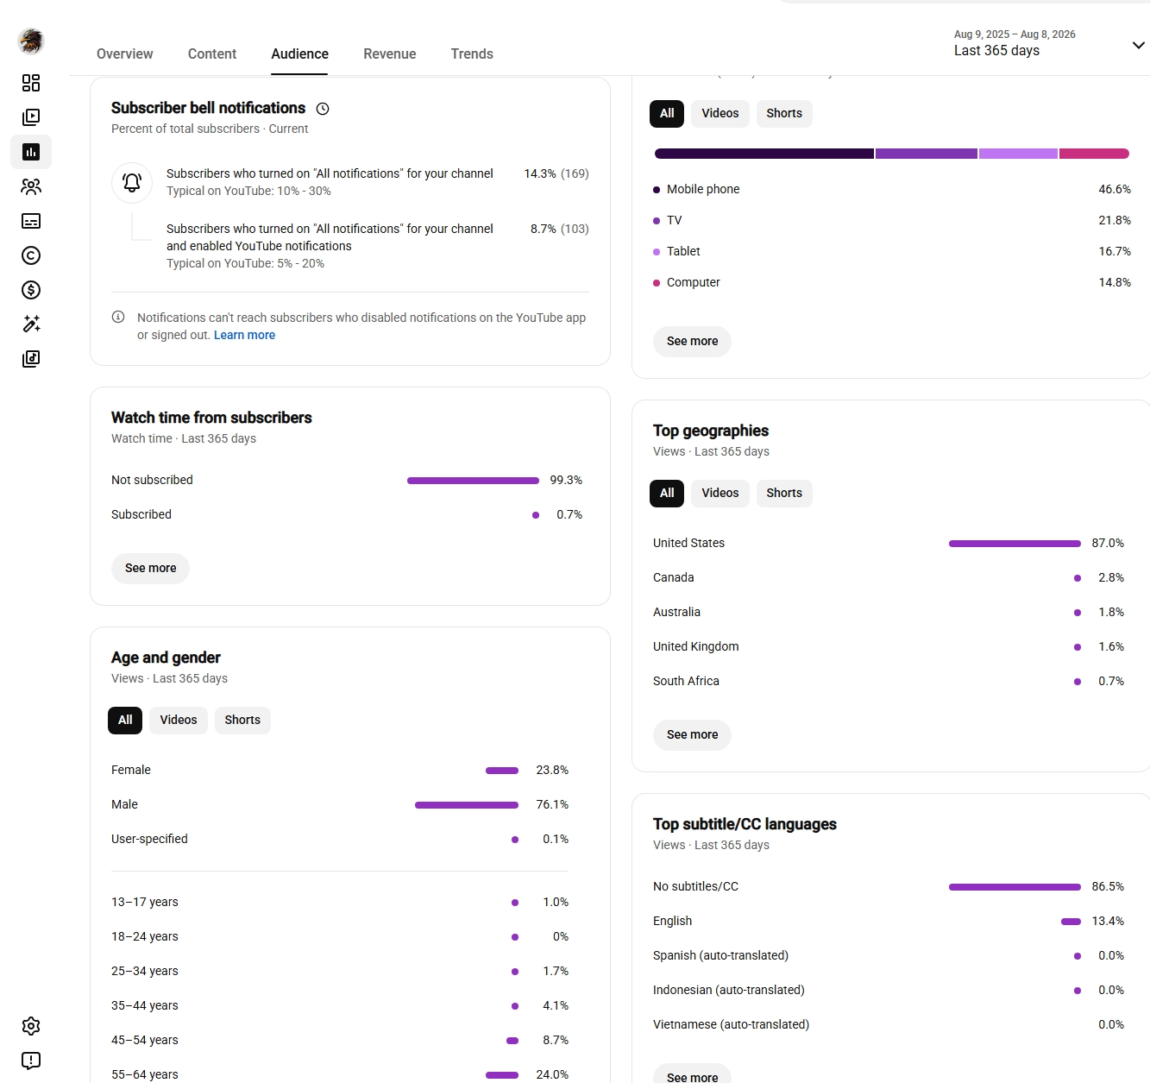Open the Dashboard icon in sidebar
Image resolution: width=1150 pixels, height=1083 pixels.
pos(31,83)
